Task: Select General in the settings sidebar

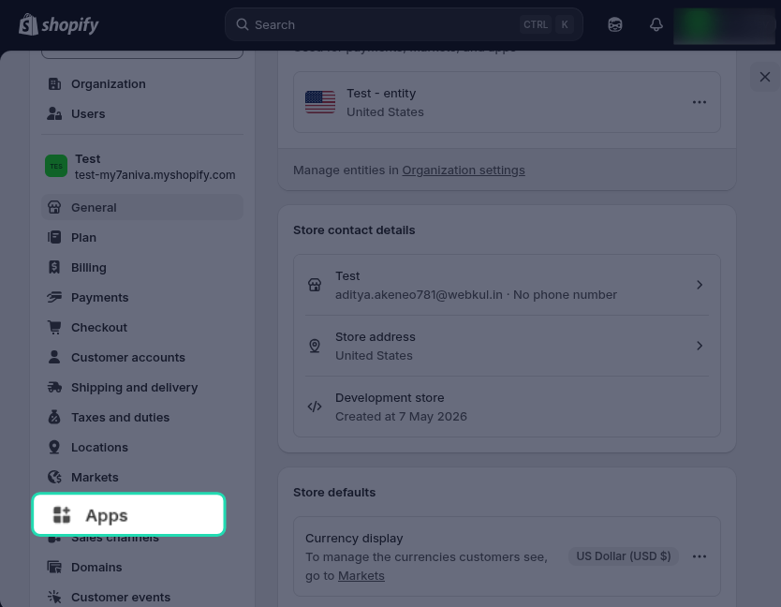Action: [142, 207]
